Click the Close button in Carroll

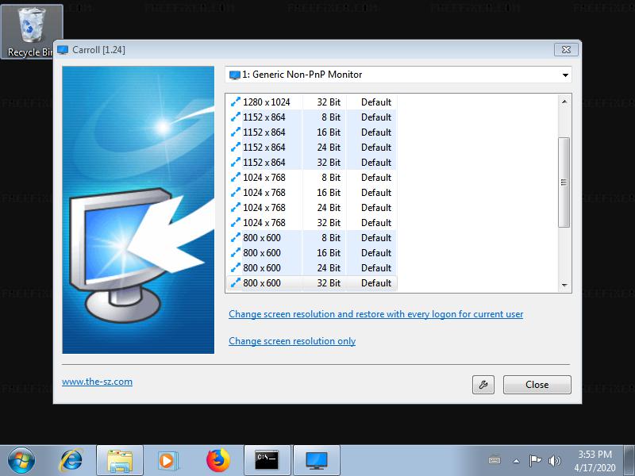coord(537,385)
